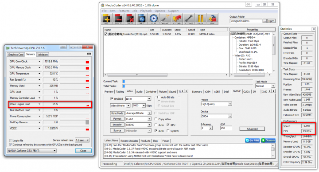The height and width of the screenshot is (172, 319).
Task: Switch to GPU-Z Graphics Card tab
Action: 16,55
